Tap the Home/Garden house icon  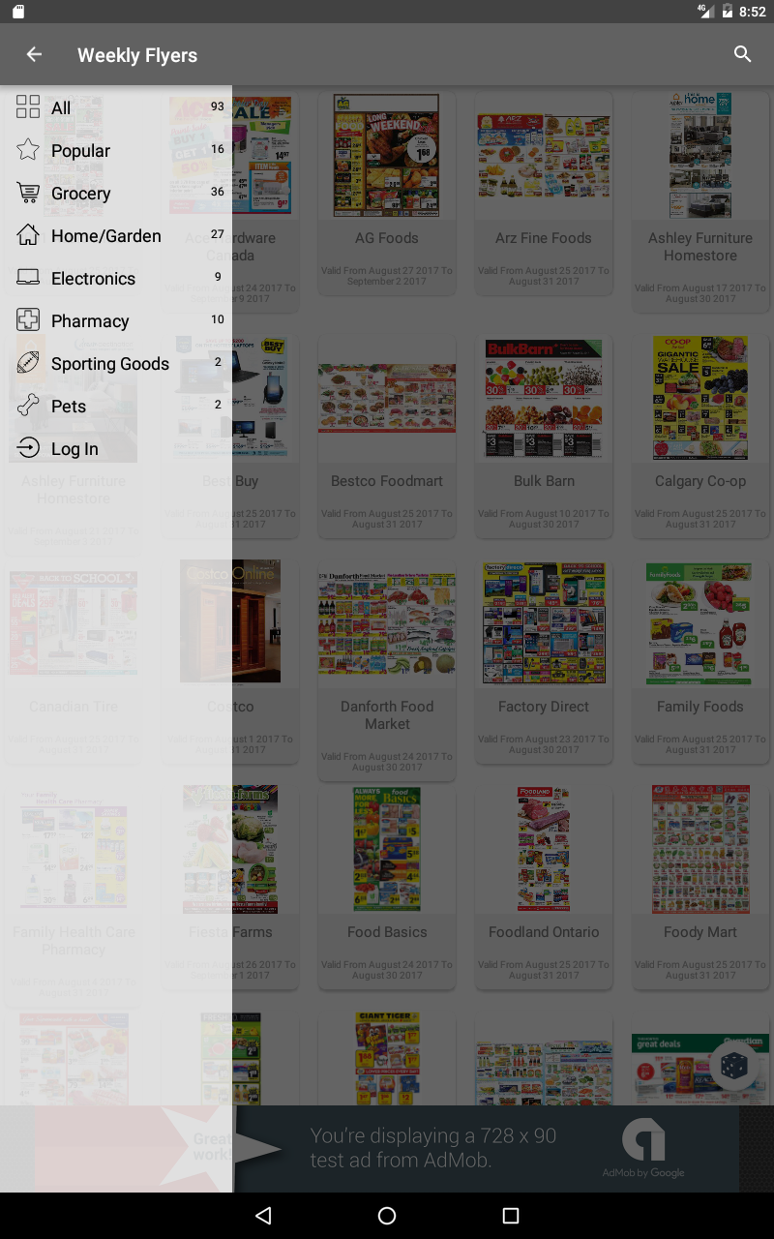point(28,235)
